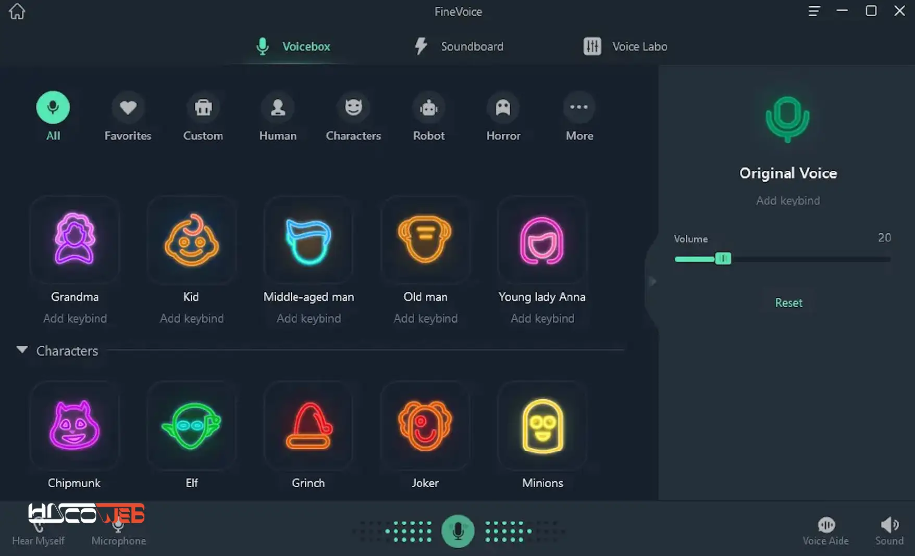
Task: Choose the Elf character voice
Action: [191, 425]
